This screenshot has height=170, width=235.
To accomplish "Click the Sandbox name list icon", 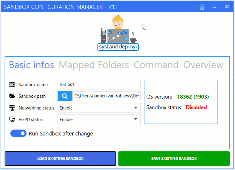I will click(x=12, y=85).
